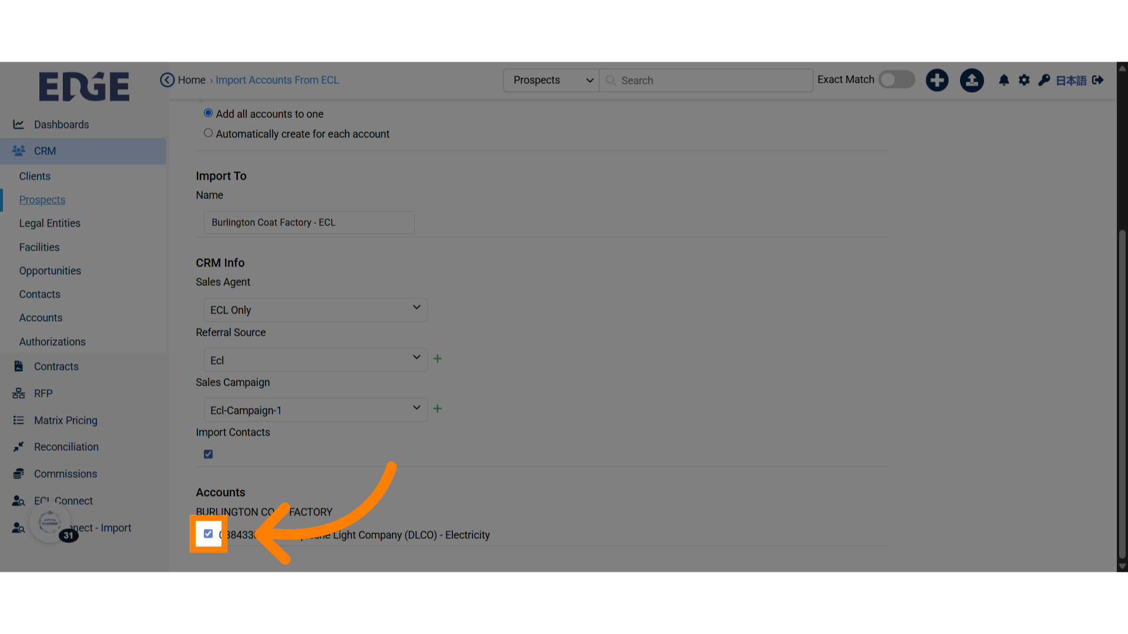
Task: Click the round helper widget with 31 badge
Action: tap(51, 522)
